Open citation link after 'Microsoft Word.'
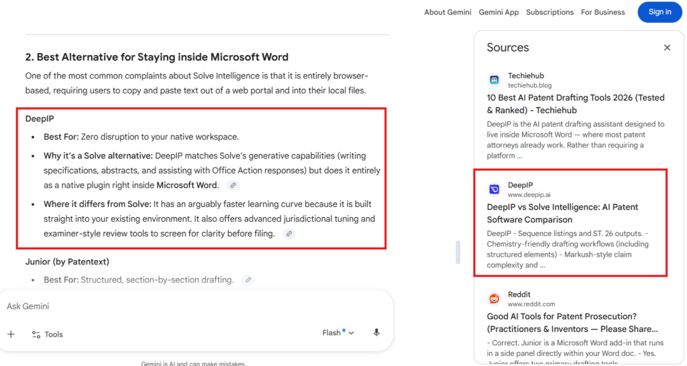The width and height of the screenshot is (687, 366). click(x=233, y=185)
